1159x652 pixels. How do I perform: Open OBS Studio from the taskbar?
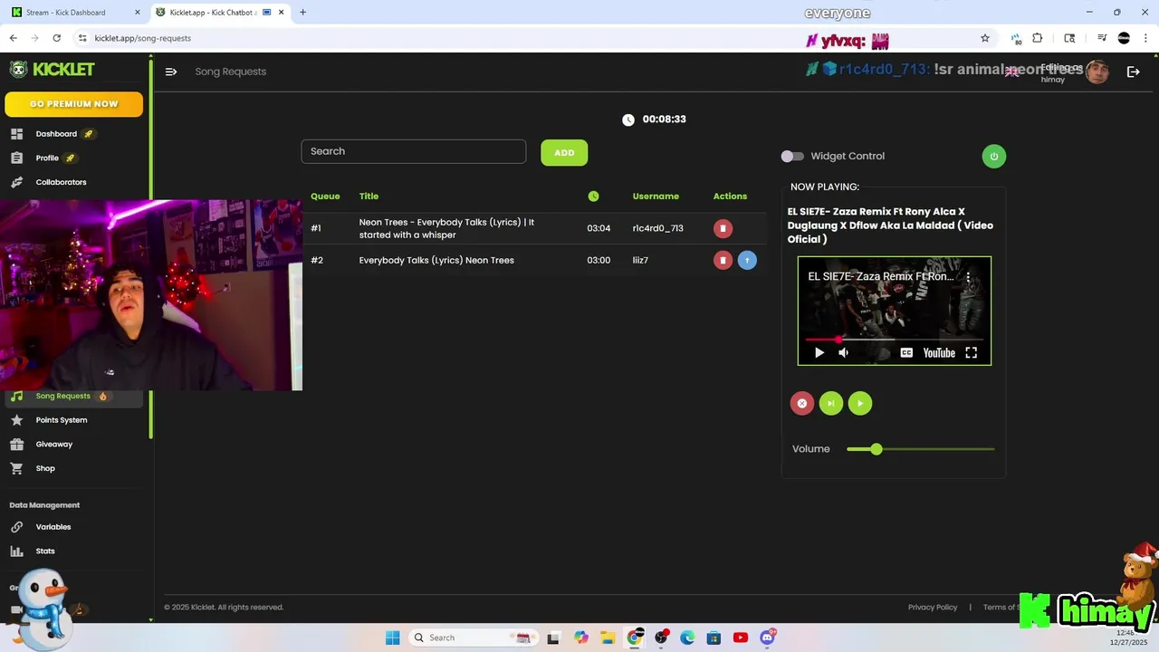point(662,638)
